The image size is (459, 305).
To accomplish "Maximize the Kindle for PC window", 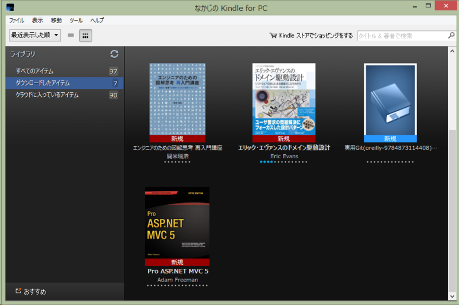I will (x=428, y=6).
